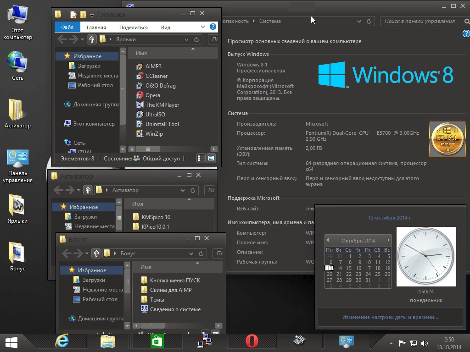
Task: Switch Ярлыки window to details view
Action: (201, 158)
